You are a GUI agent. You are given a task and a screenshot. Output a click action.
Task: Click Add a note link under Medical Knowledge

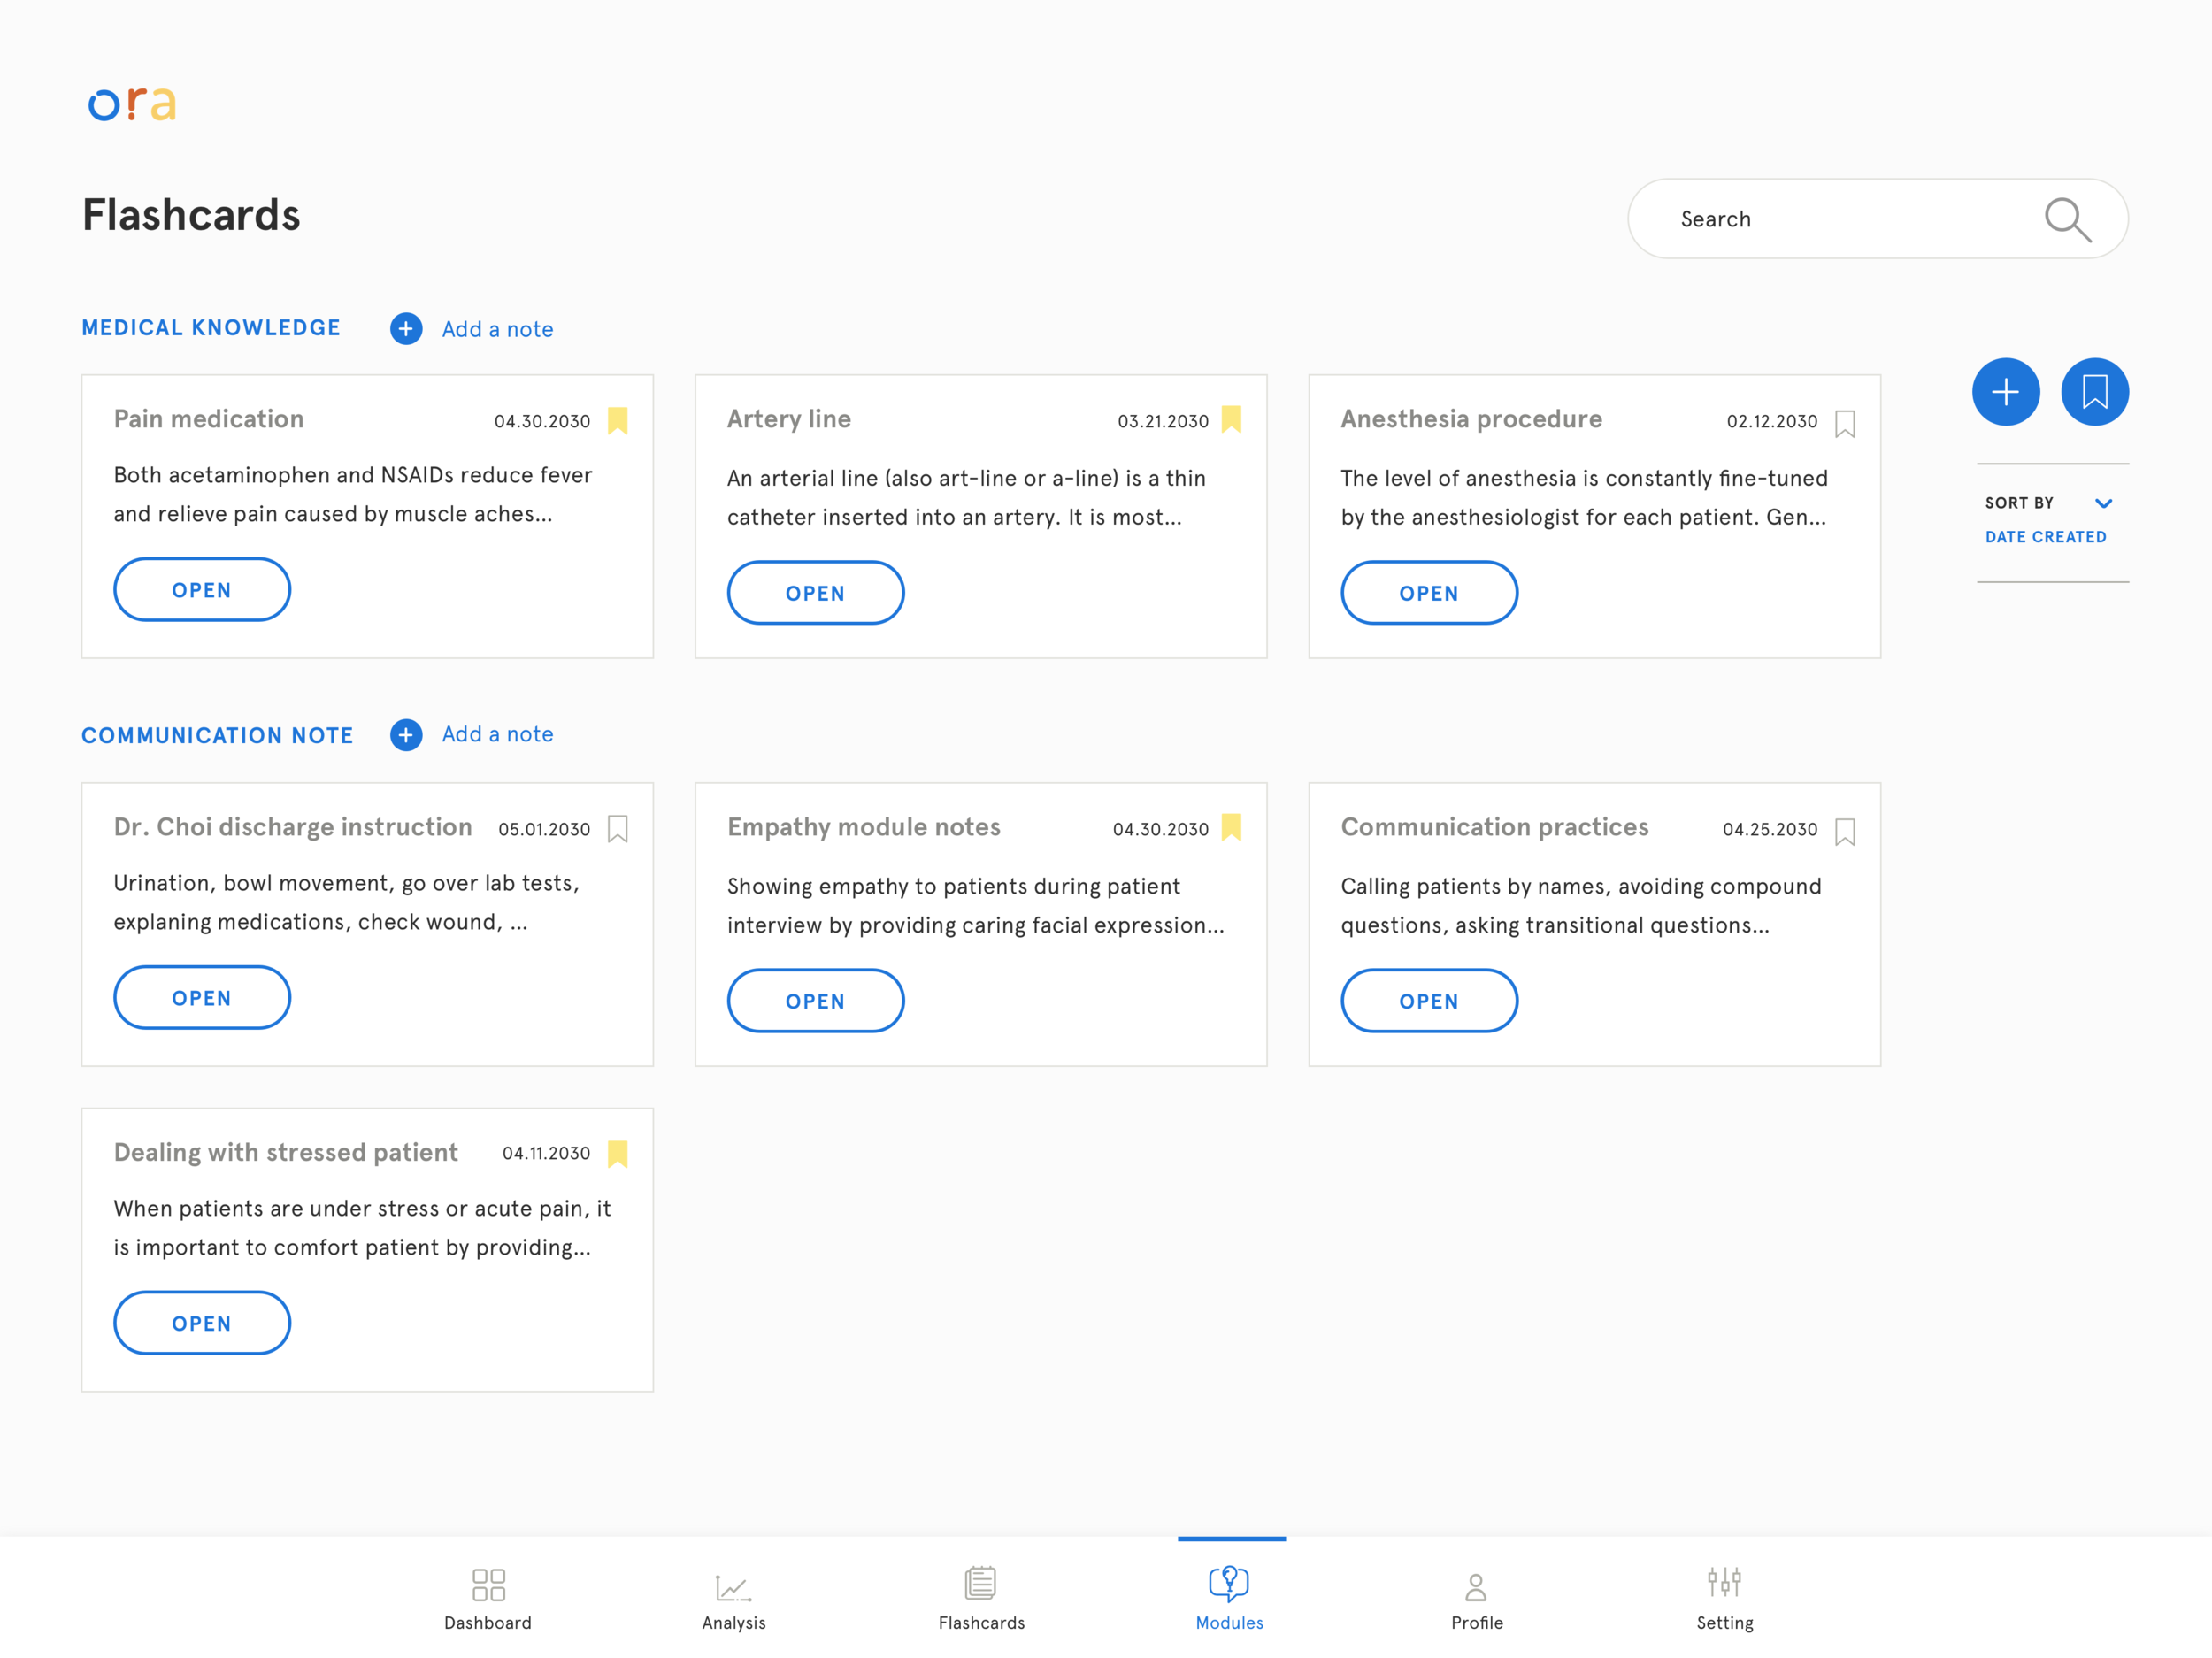point(497,329)
